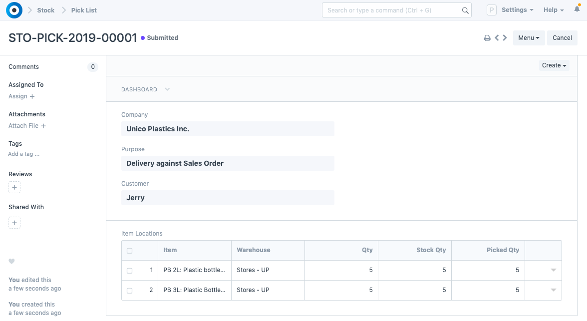Screen dimensions: 587x321
Task: Expand row 1 details caret arrow
Action: tap(553, 270)
